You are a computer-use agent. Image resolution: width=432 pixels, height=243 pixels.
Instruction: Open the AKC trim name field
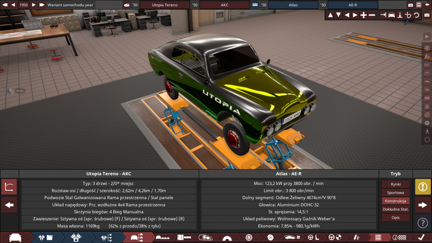click(x=224, y=5)
